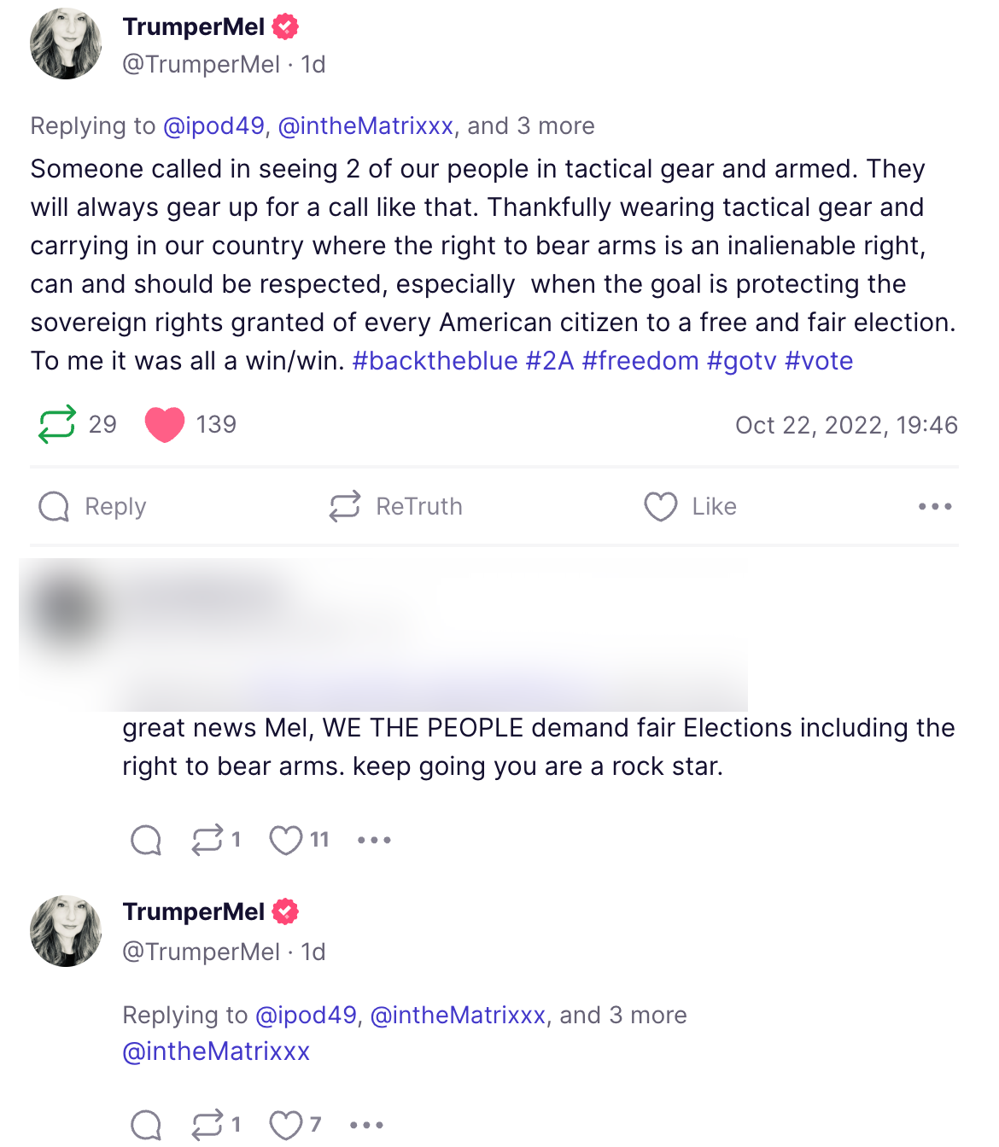The width and height of the screenshot is (999, 1147).
Task: Reply to the "great news Mel" comment
Action: pos(146,840)
